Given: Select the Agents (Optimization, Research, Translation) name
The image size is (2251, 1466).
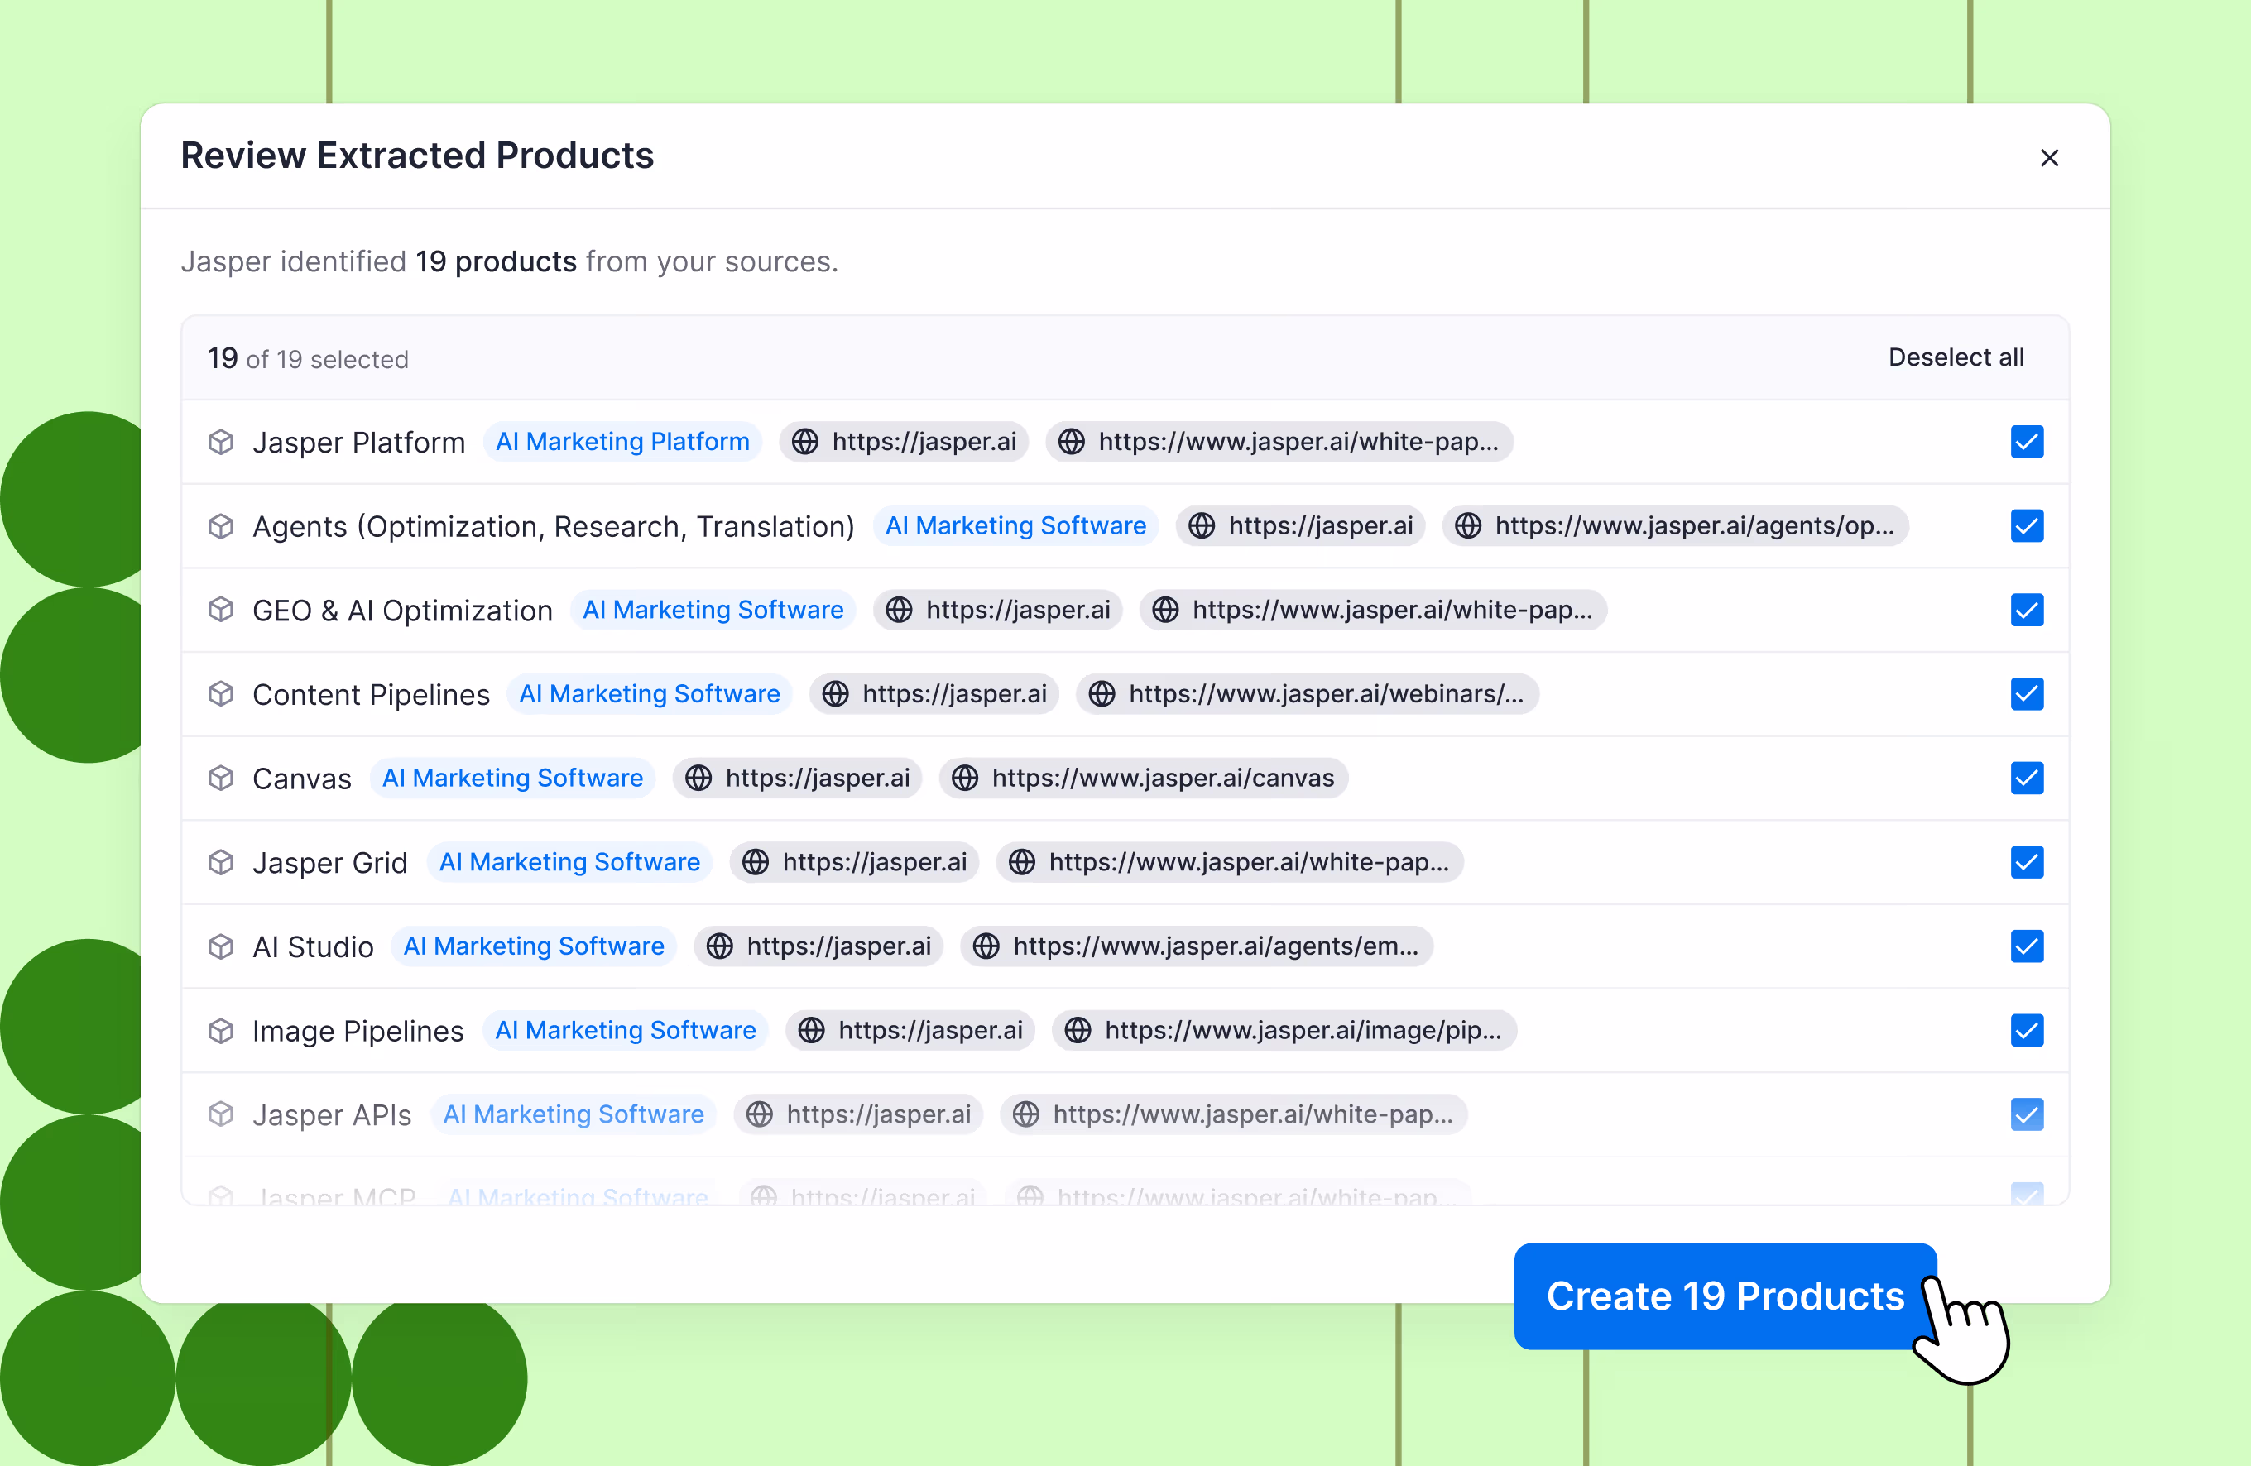Looking at the screenshot, I should coord(554,527).
